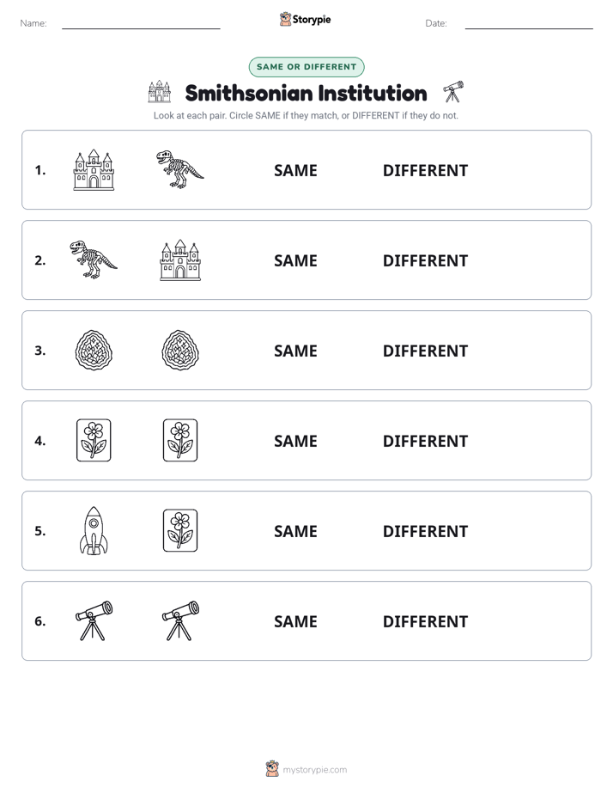Click the dinosaur skeleton in row 1
Image resolution: width=613 pixels, height=794 pixels.
point(180,169)
